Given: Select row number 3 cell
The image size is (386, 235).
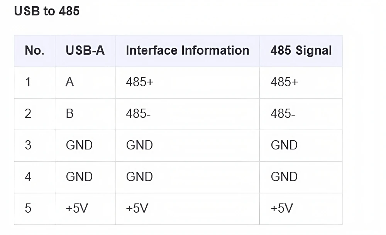Looking at the screenshot, I should [x=28, y=145].
